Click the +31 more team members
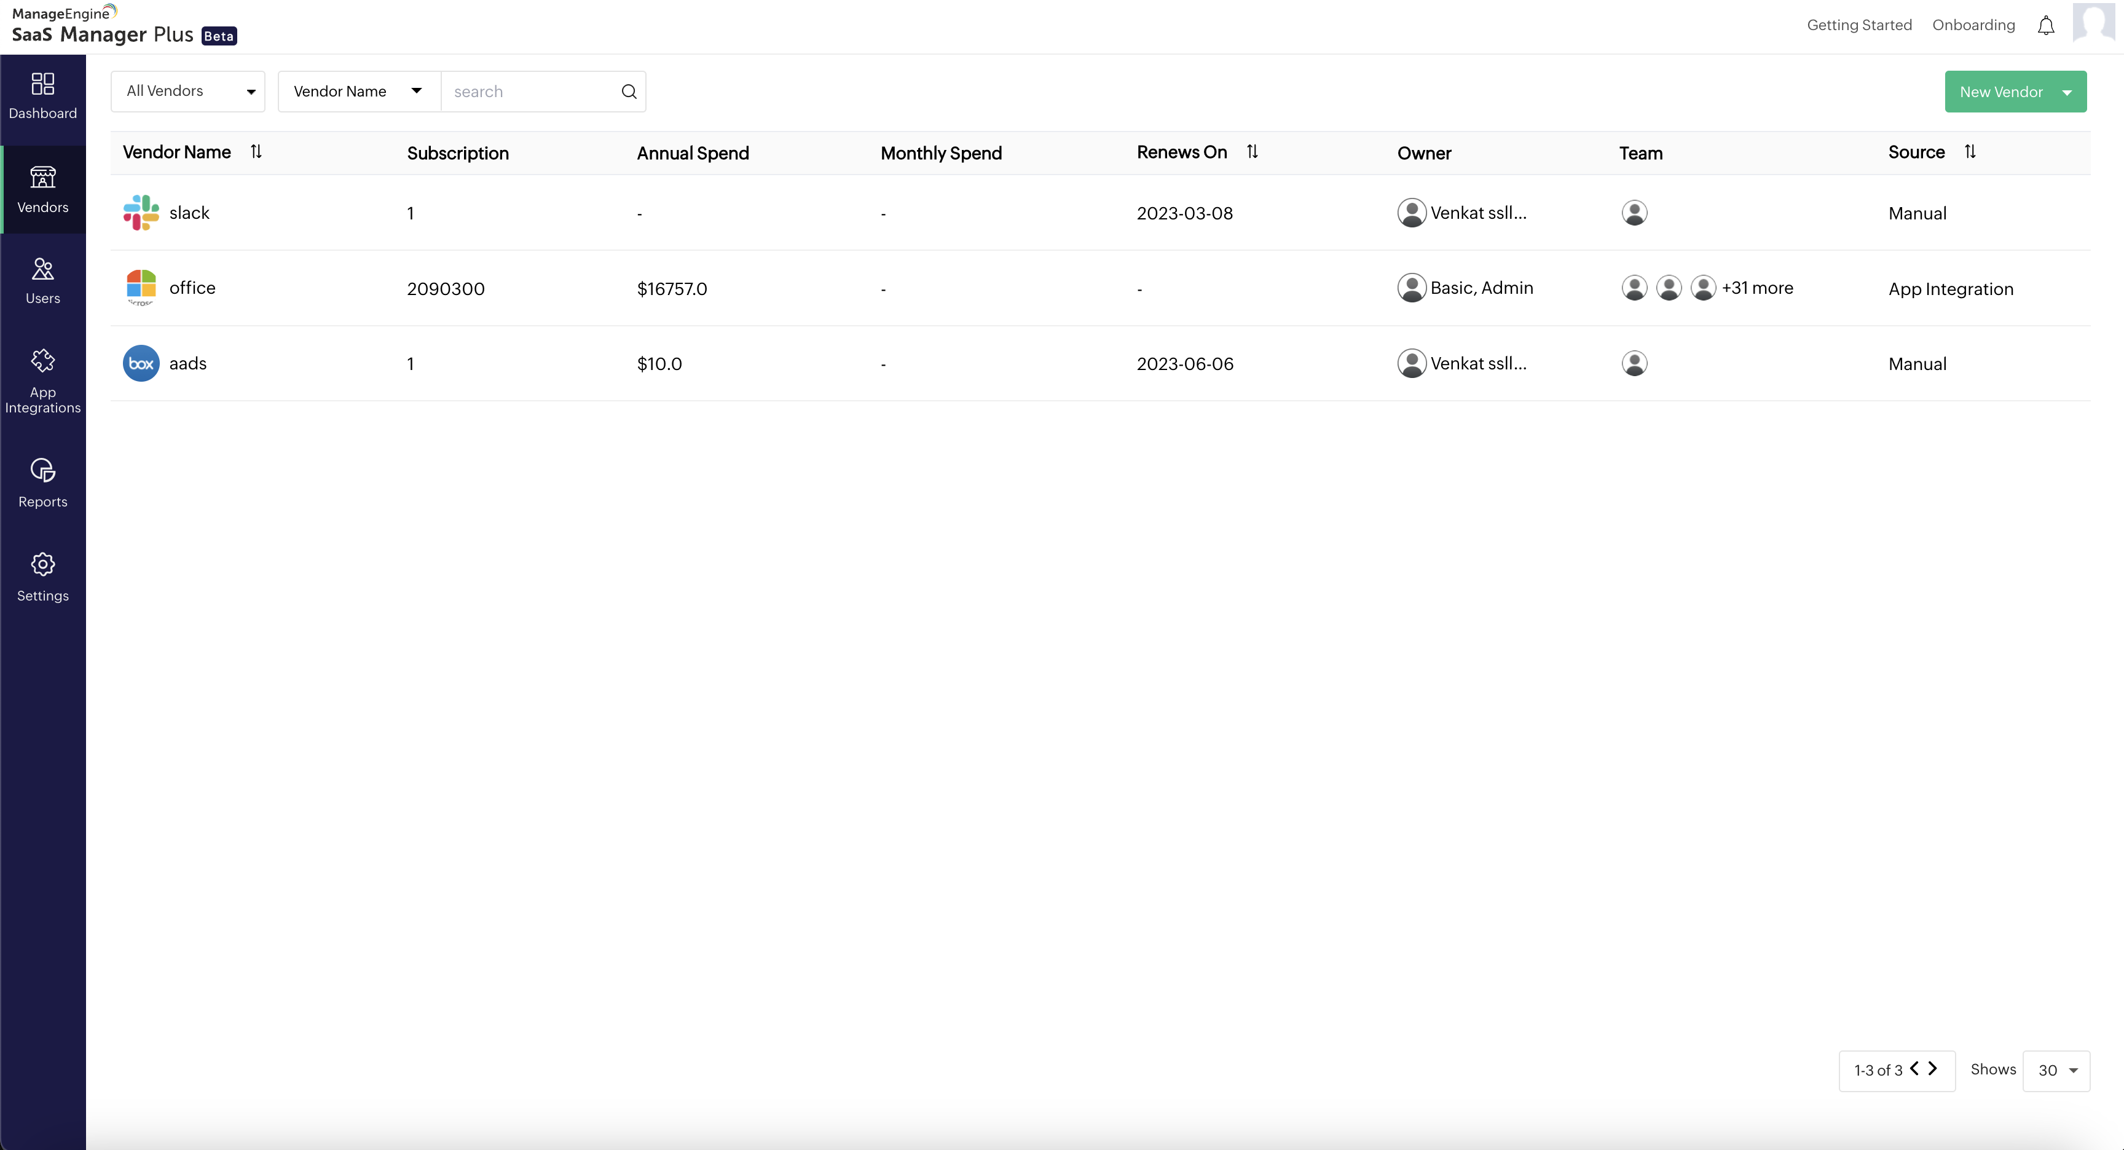Viewport: 2124px width, 1150px height. (1757, 288)
